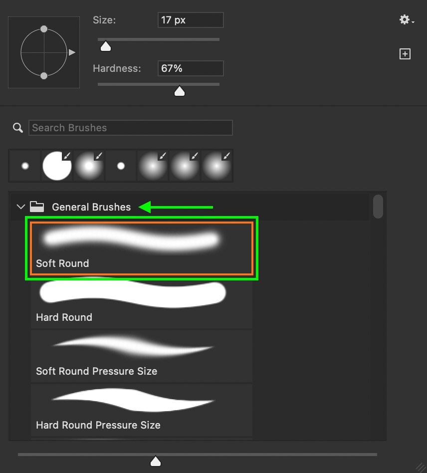The width and height of the screenshot is (427, 473).
Task: Select the Hard Round brush preset
Action: pos(142,302)
